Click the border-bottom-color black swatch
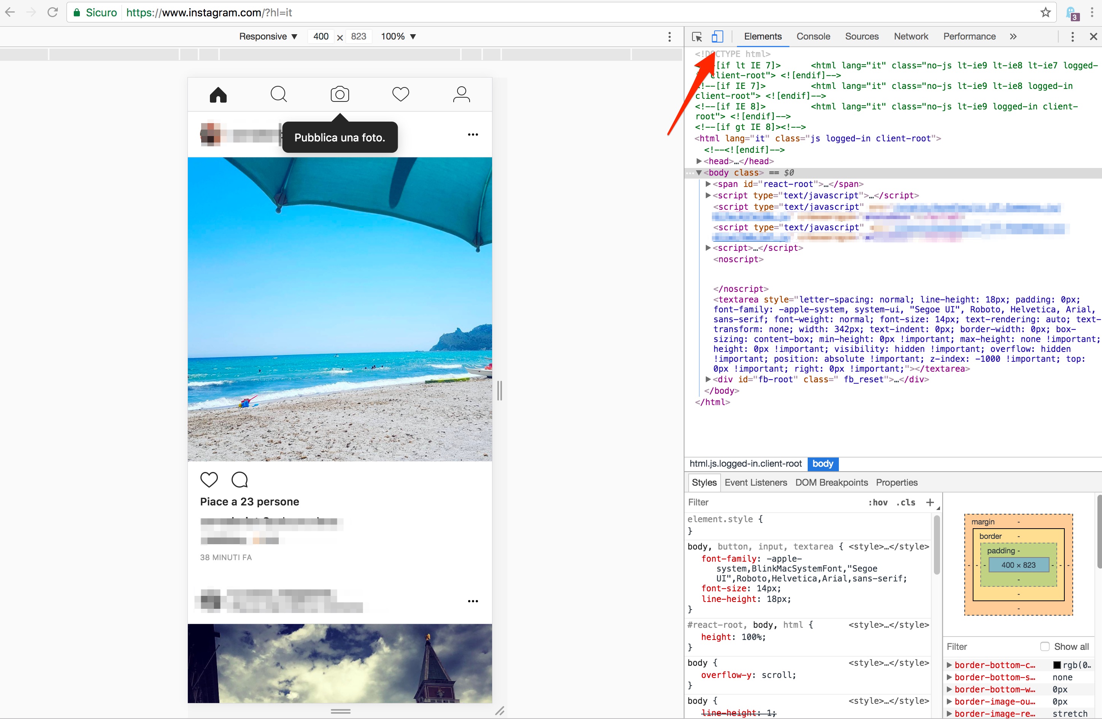The height and width of the screenshot is (719, 1102). pos(1057,665)
